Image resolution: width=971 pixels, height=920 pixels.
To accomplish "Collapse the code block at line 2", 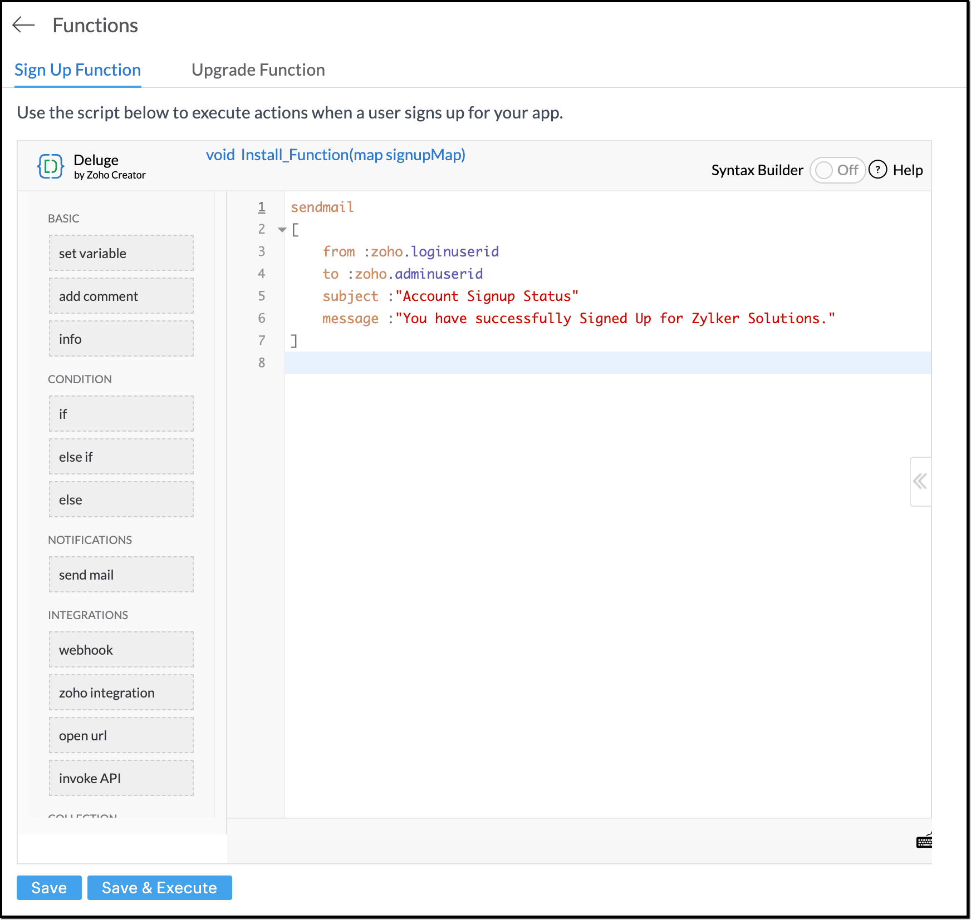I will 282,230.
